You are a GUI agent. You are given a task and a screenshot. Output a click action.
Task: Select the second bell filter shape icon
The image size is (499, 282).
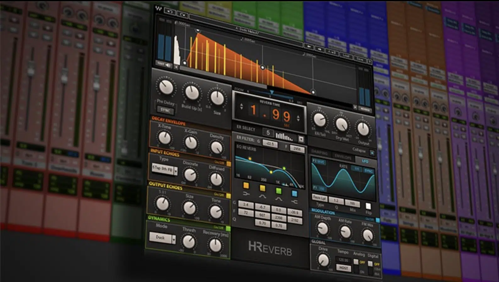(x=279, y=200)
